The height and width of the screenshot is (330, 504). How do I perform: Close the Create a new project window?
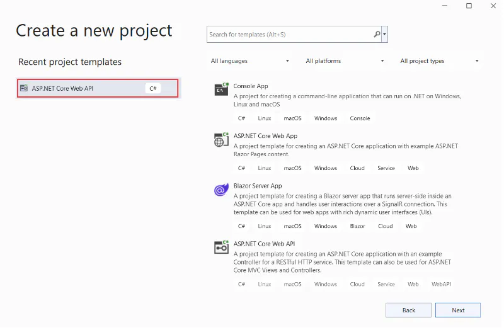pos(493,6)
